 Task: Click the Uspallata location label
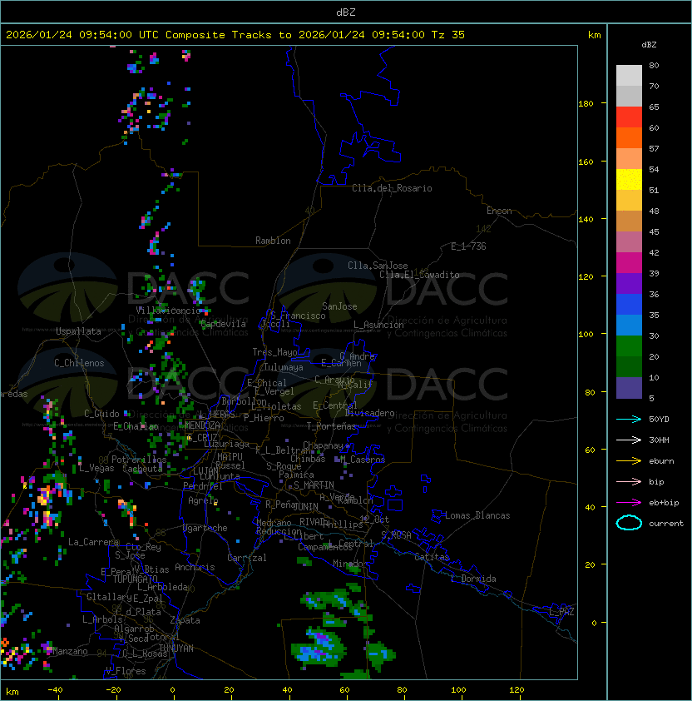click(78, 331)
